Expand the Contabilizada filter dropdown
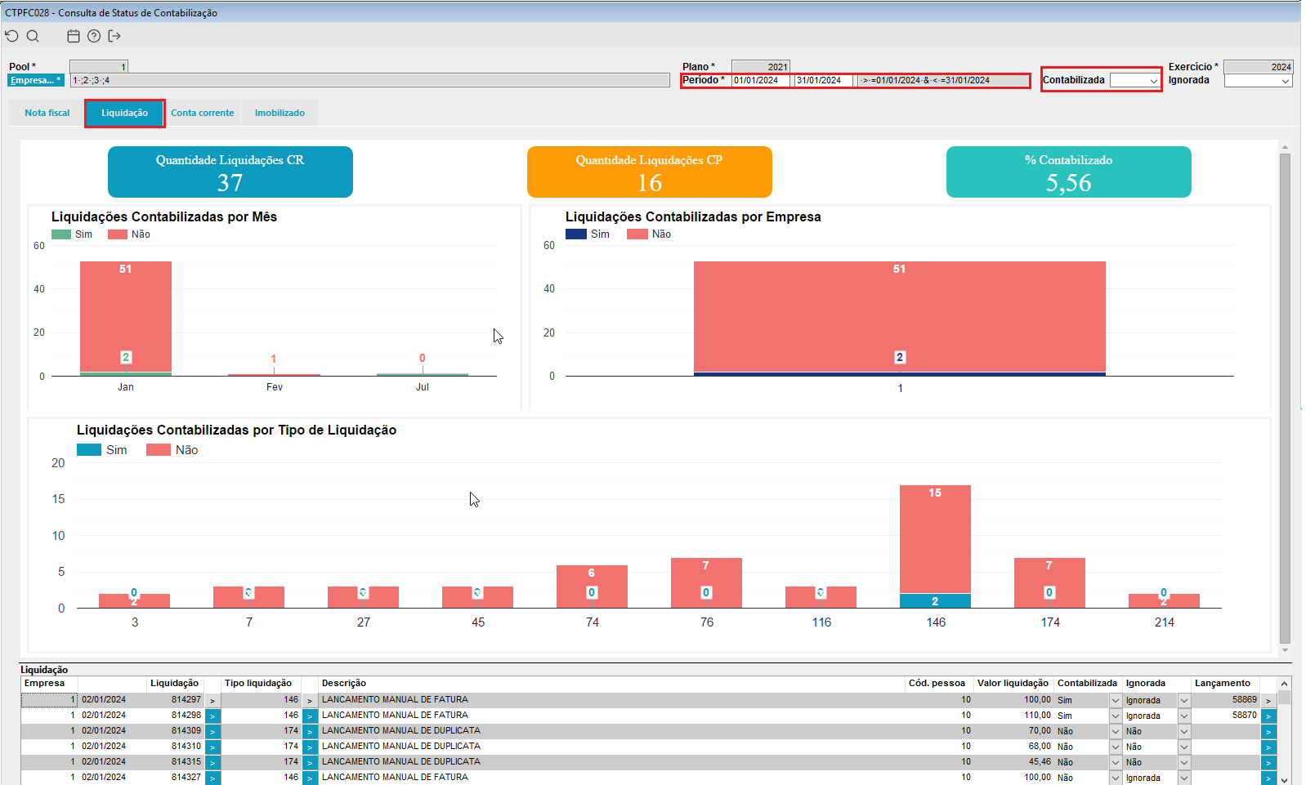Viewport: 1306px width, 785px height. [x=1153, y=81]
